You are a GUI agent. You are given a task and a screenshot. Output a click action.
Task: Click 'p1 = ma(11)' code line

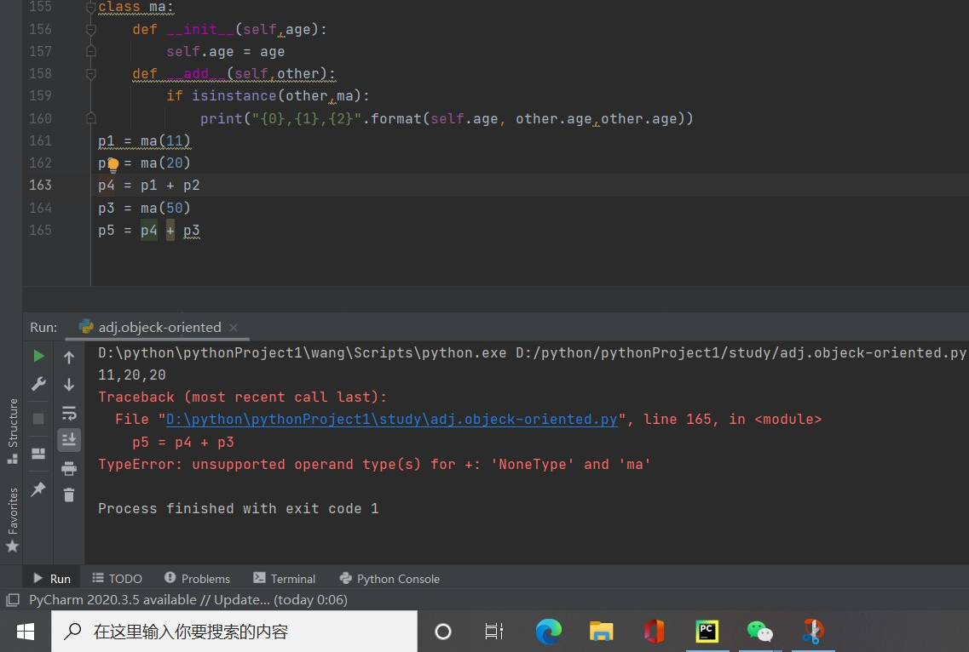pos(144,141)
